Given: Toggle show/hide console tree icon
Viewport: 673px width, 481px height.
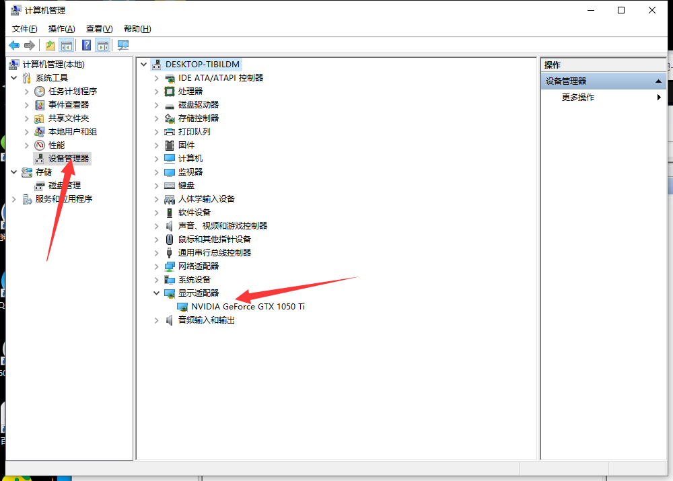Looking at the screenshot, I should click(x=66, y=45).
